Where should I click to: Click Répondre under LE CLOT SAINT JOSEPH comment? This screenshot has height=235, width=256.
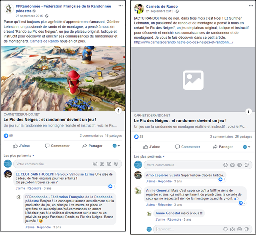click(34, 188)
